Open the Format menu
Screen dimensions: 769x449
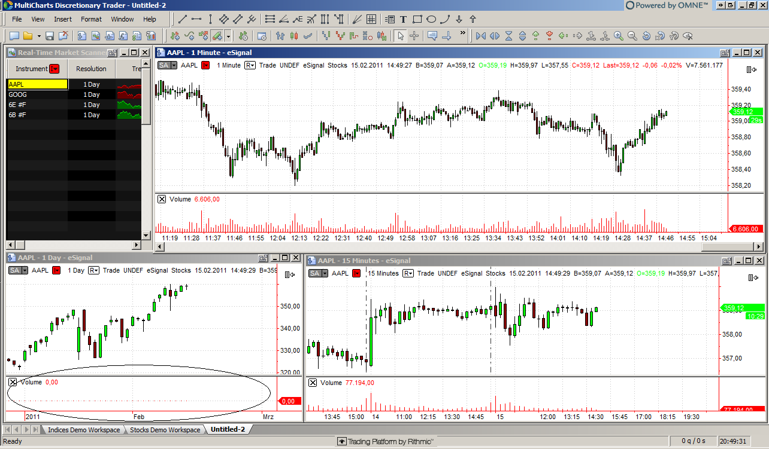pyautogui.click(x=92, y=19)
